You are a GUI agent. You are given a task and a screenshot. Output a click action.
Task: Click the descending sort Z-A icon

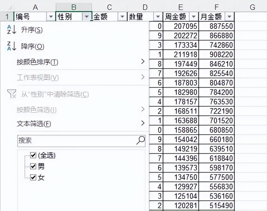[x=12, y=46]
